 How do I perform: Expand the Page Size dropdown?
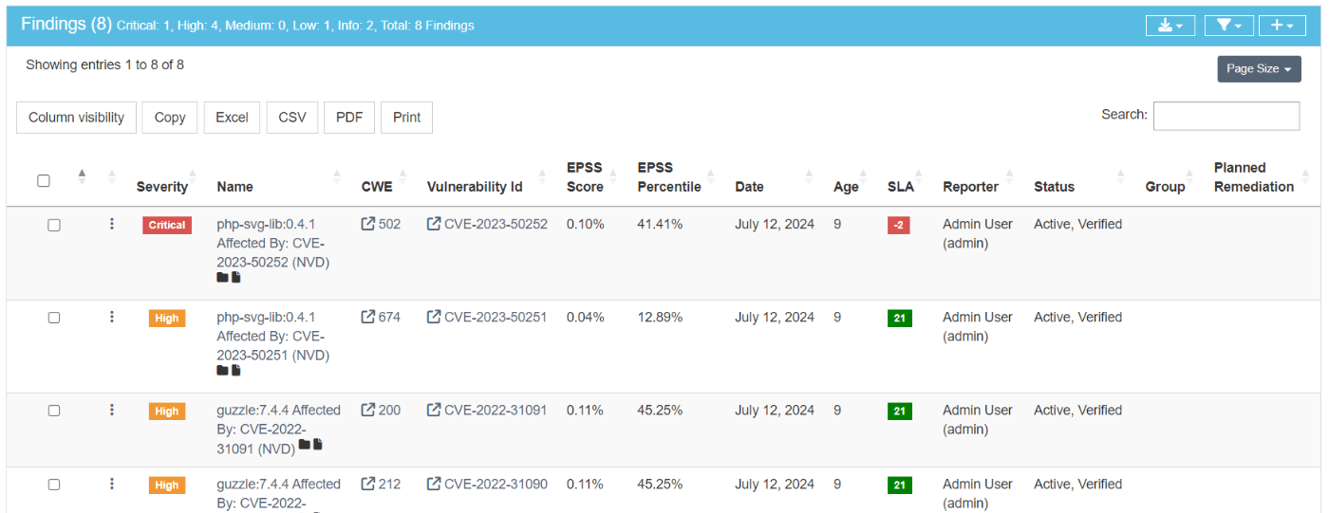click(1259, 69)
